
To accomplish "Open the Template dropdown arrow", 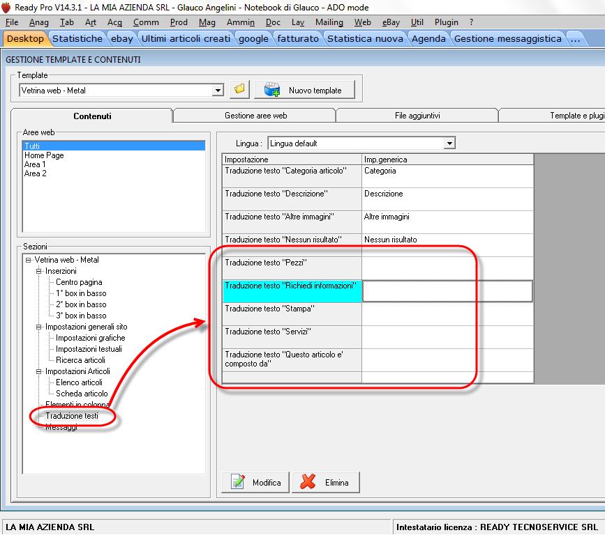I will coord(218,91).
